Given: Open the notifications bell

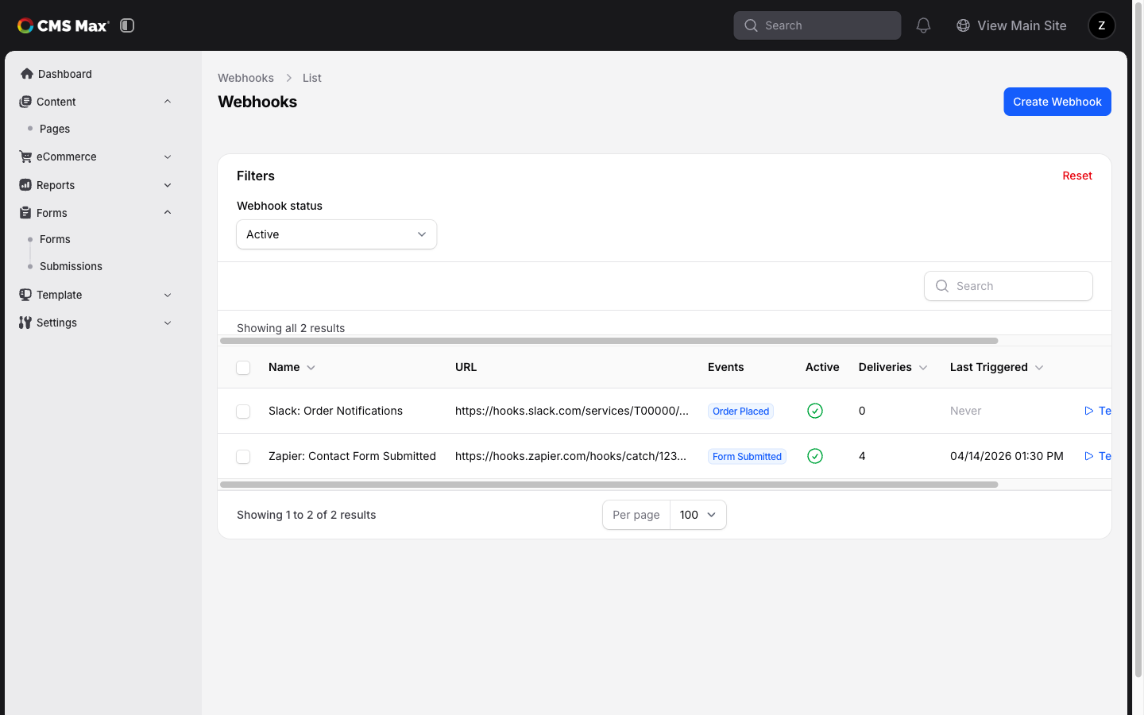Looking at the screenshot, I should coord(923,25).
